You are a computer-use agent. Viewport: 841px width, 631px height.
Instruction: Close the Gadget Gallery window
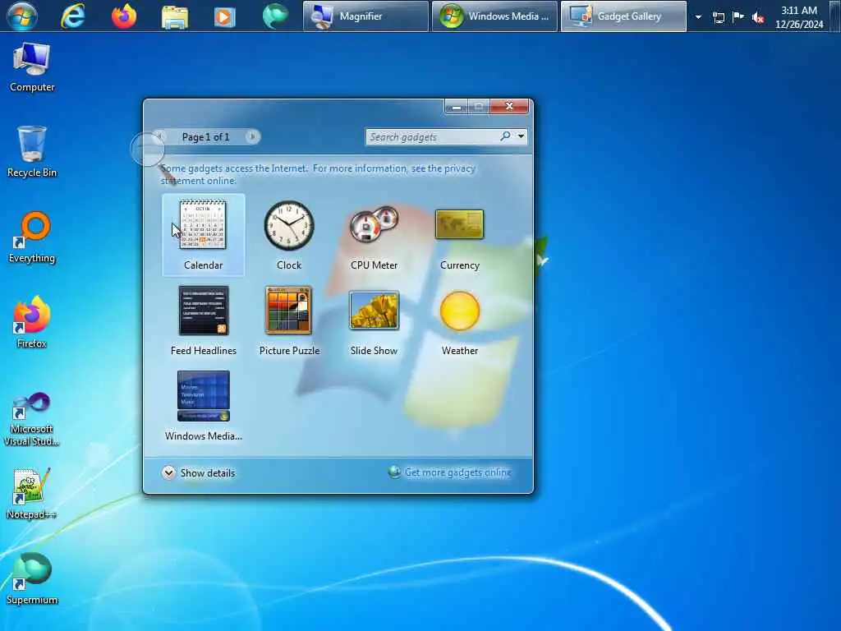[509, 107]
